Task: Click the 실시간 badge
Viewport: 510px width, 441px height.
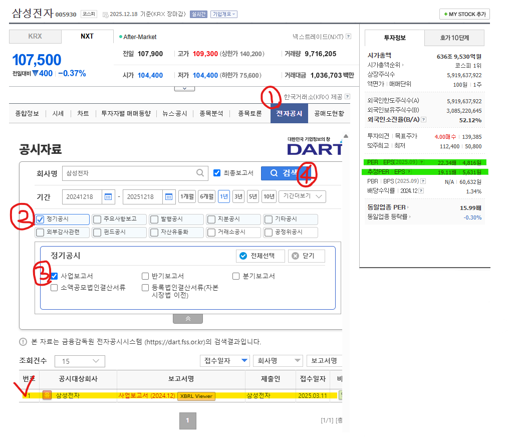Action: tap(198, 15)
